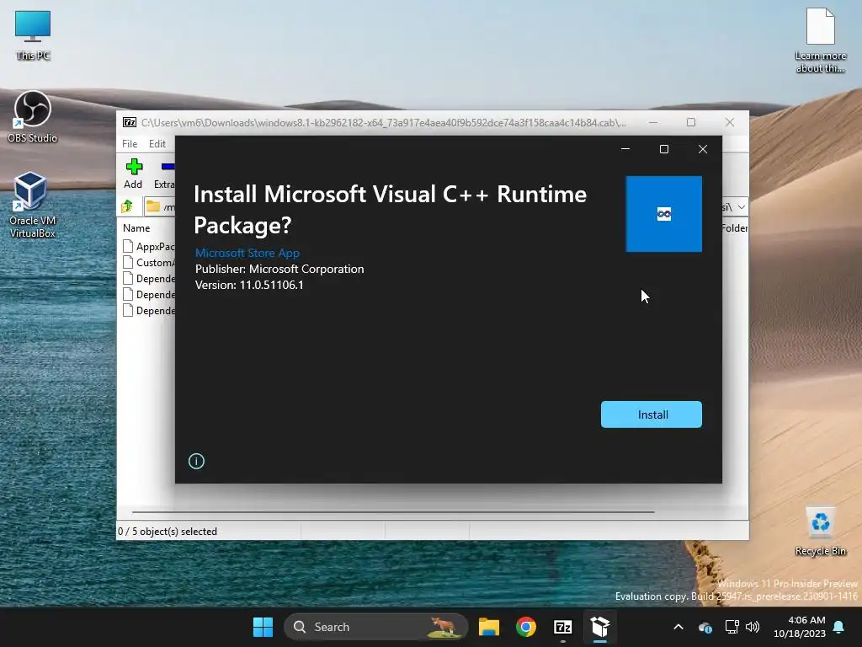Click the taskbar Search box
This screenshot has width=862, height=647.
tap(376, 627)
